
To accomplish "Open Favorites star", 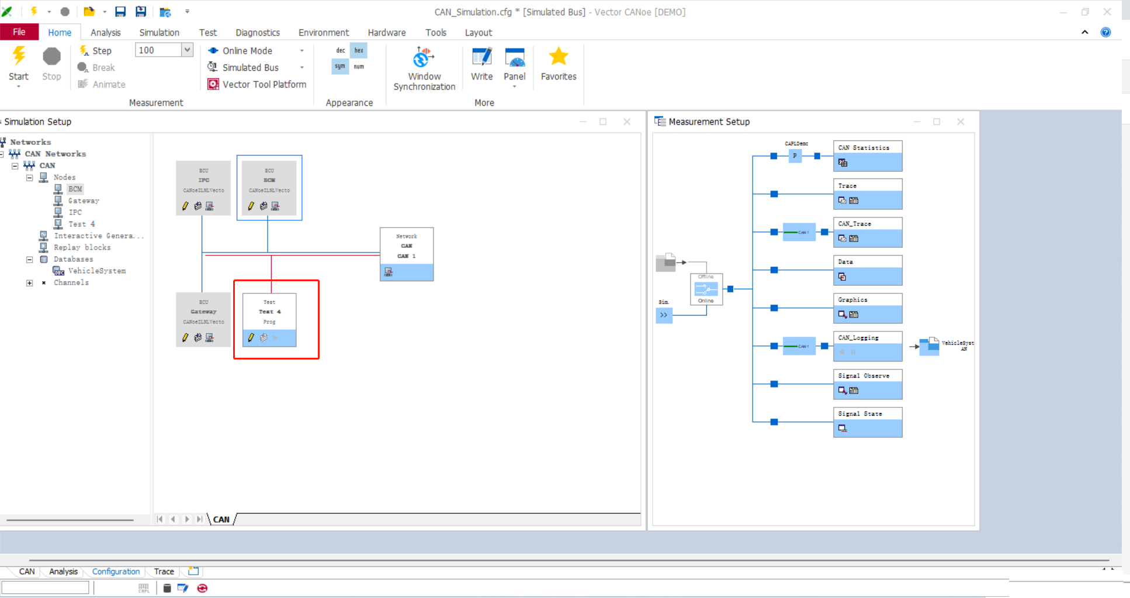I will click(x=558, y=64).
